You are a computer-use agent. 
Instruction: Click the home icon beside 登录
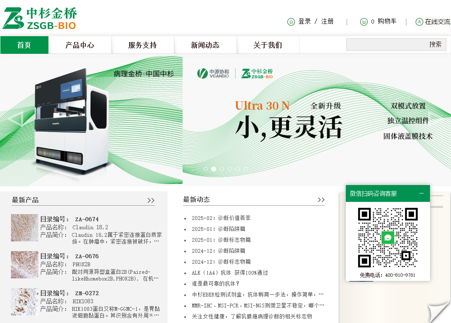[291, 21]
